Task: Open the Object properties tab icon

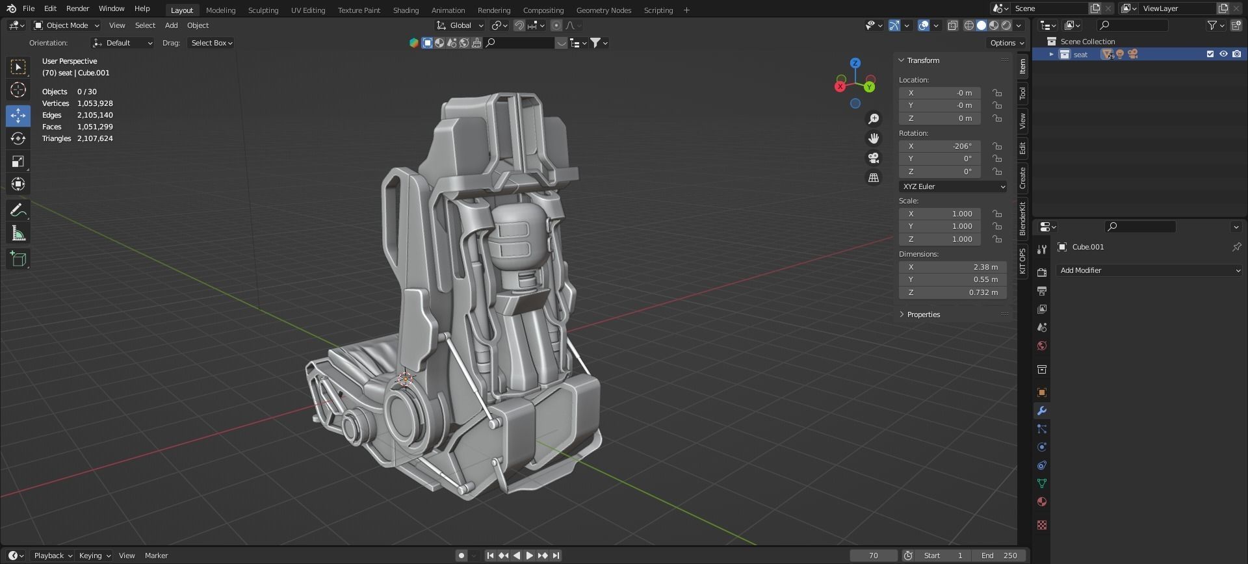Action: tap(1041, 392)
